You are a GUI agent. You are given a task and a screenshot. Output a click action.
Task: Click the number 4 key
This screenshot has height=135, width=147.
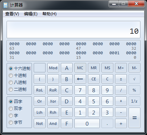pyautogui.click(x=80, y=101)
